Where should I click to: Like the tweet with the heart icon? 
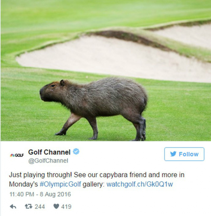pos(56,206)
